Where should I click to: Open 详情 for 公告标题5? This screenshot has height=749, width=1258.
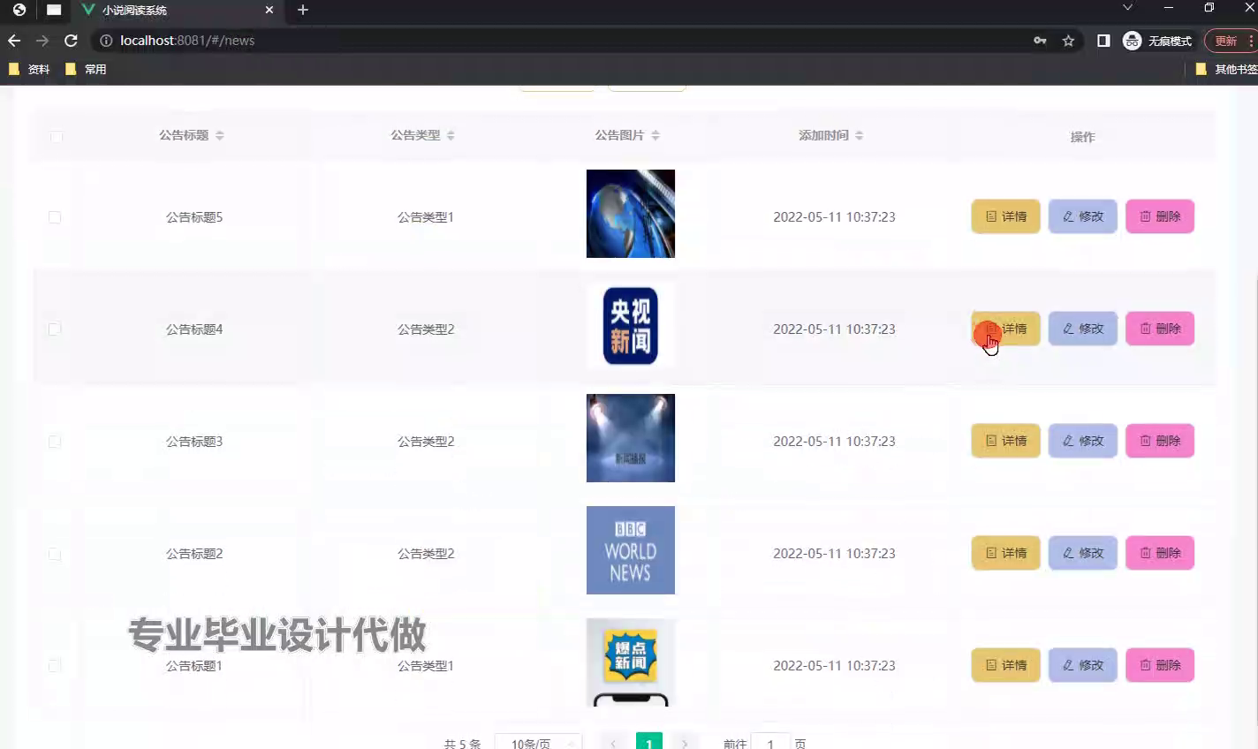coord(1006,216)
